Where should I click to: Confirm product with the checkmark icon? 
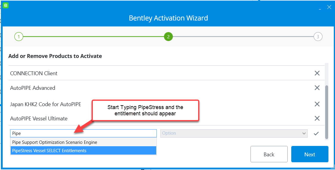tap(316, 133)
